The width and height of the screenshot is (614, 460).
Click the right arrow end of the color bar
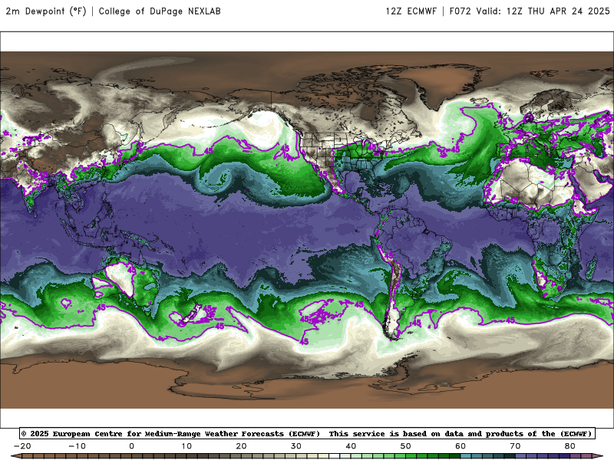[598, 456]
